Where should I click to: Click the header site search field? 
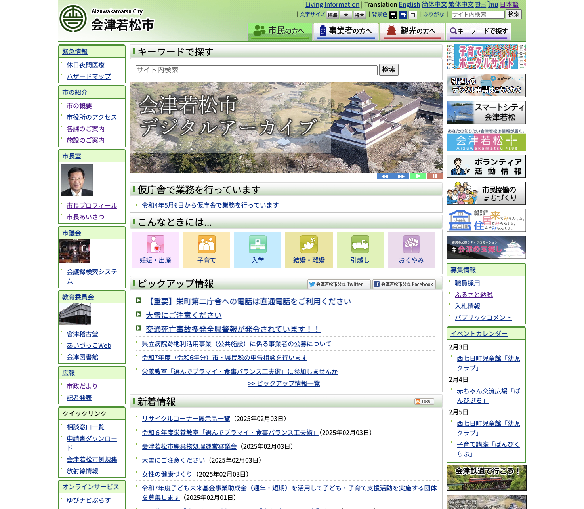coord(478,15)
